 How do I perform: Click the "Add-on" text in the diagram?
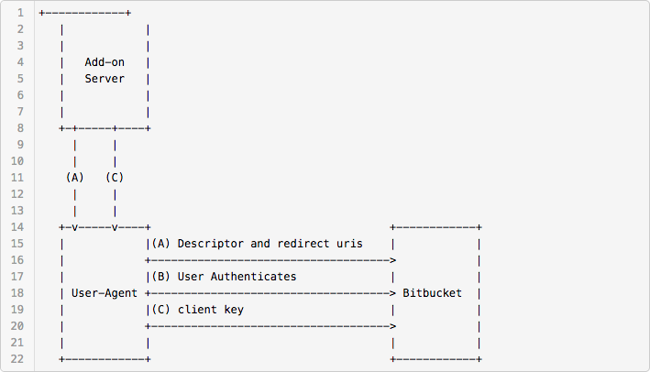(x=105, y=62)
